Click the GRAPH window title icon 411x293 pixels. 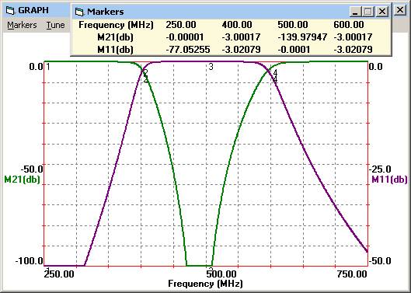click(x=10, y=11)
